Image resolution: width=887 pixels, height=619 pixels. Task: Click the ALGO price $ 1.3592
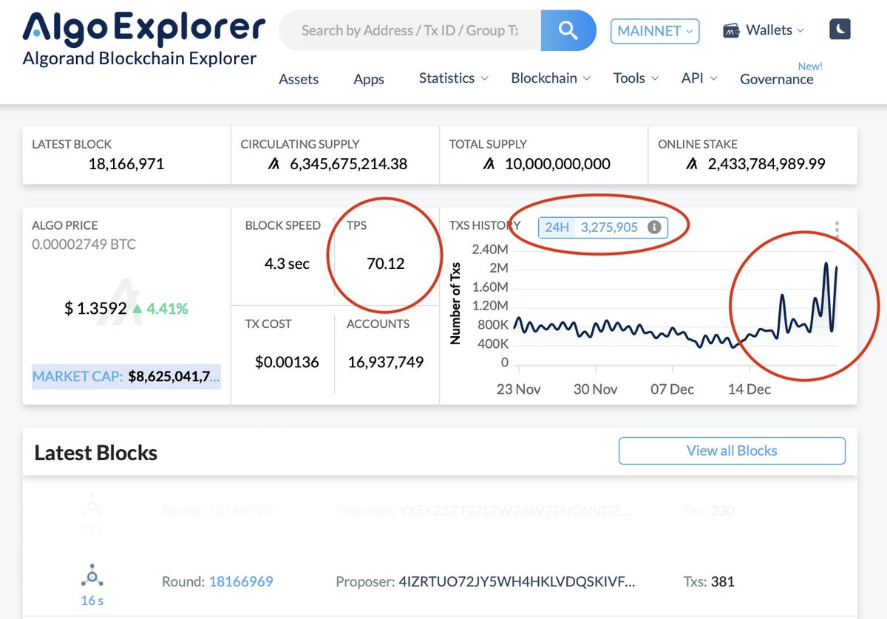96,309
